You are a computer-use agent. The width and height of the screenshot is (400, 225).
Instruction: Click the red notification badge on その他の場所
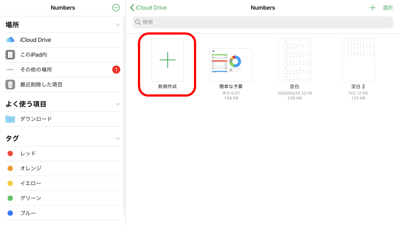[116, 70]
